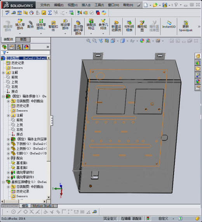Expand the 上侧板<1> component node

(x=8, y=149)
